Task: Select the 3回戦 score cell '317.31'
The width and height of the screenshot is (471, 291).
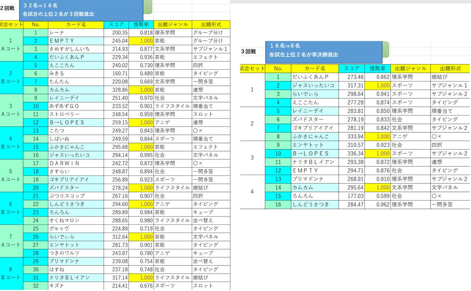Action: tap(352, 85)
